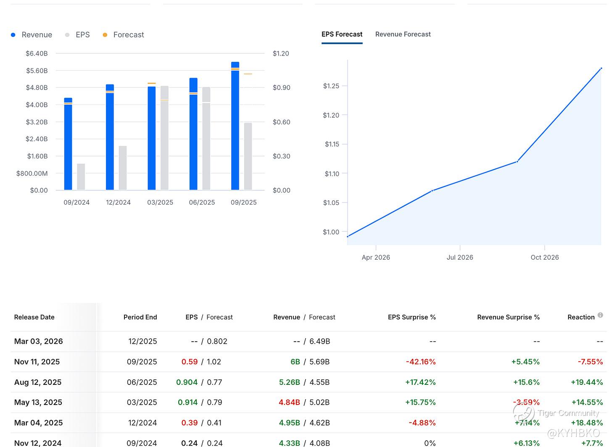612x447 pixels.
Task: Click the EPS Surprise % column header
Action: click(x=412, y=317)
